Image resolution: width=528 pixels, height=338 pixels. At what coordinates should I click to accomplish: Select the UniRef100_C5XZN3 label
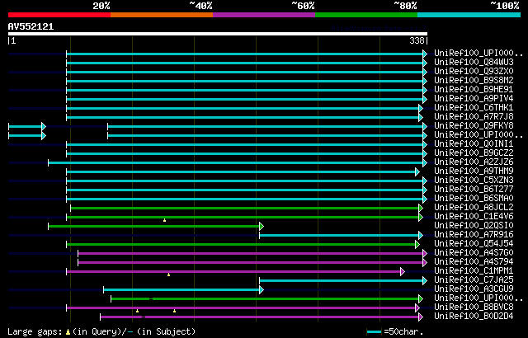474,181
